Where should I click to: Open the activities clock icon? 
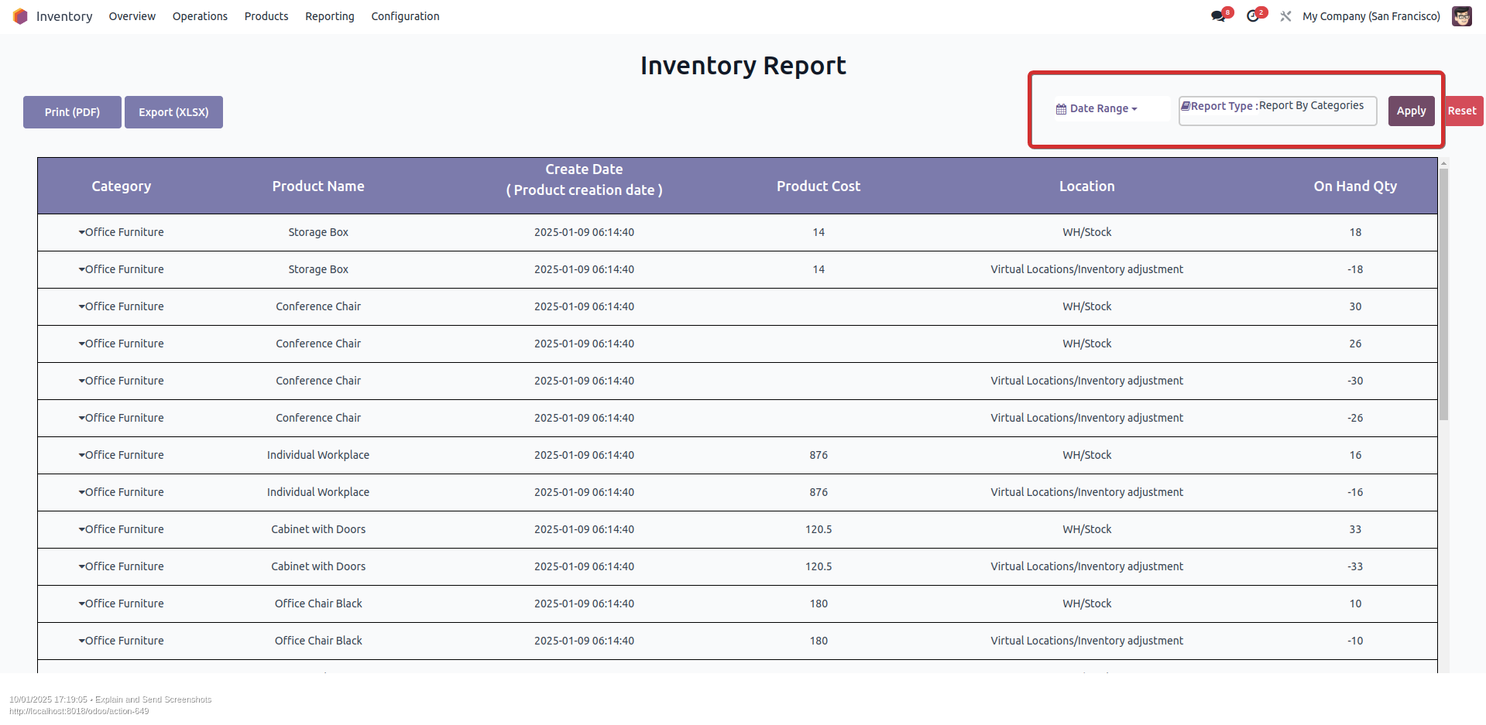pos(1253,16)
